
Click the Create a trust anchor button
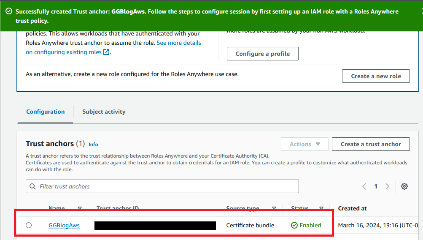[371, 144]
